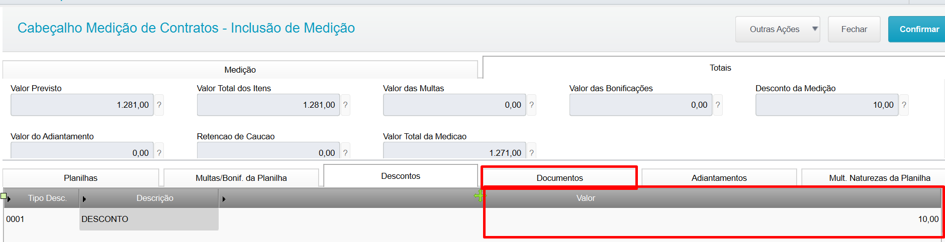945x242 pixels.
Task: Click the Descrição column header
Action: pos(149,198)
